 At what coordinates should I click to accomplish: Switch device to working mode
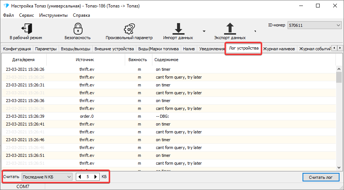pos(26,31)
